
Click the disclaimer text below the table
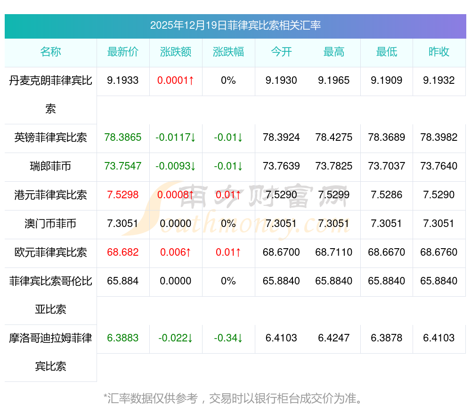[x=234, y=399]
